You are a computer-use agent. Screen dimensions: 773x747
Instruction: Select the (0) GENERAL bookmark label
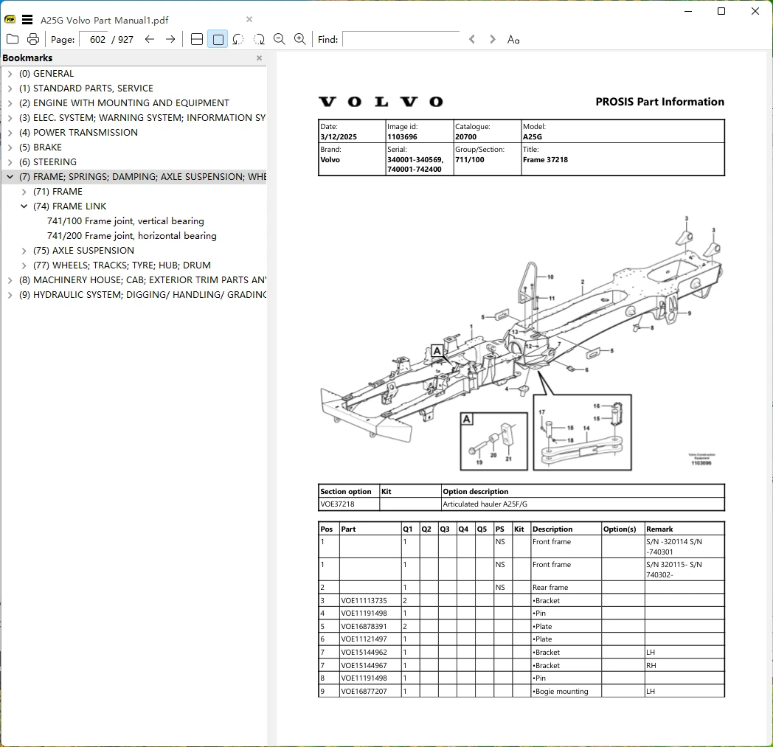[x=46, y=74]
